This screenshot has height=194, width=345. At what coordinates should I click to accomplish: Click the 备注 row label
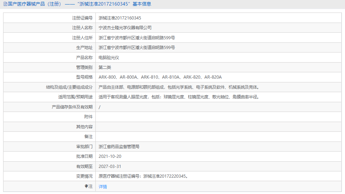(x=88, y=137)
